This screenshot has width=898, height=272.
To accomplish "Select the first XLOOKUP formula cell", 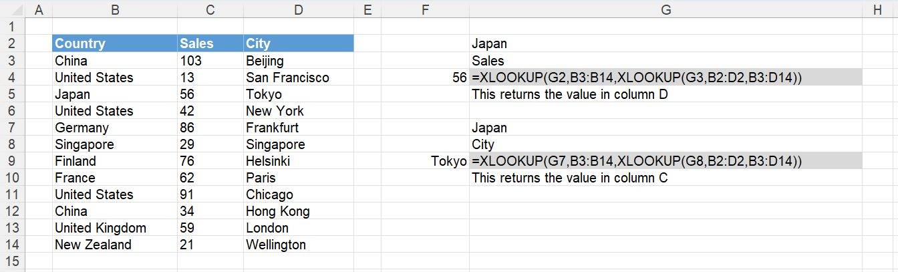I will (665, 78).
